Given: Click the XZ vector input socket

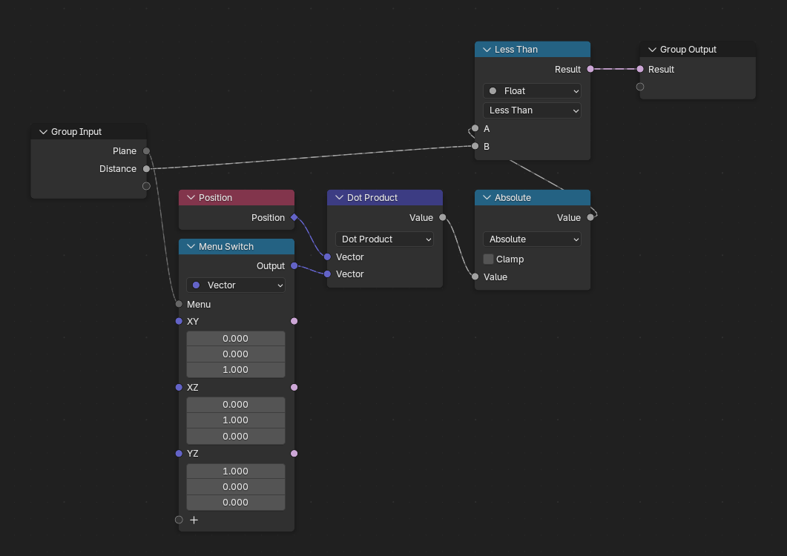Looking at the screenshot, I should [x=179, y=388].
